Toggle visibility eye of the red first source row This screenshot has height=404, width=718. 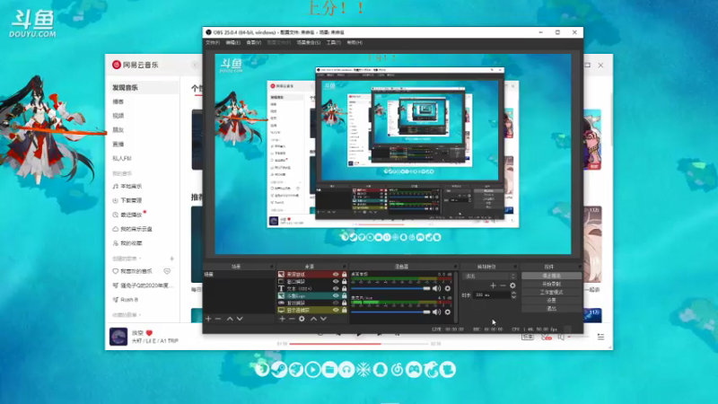click(336, 275)
